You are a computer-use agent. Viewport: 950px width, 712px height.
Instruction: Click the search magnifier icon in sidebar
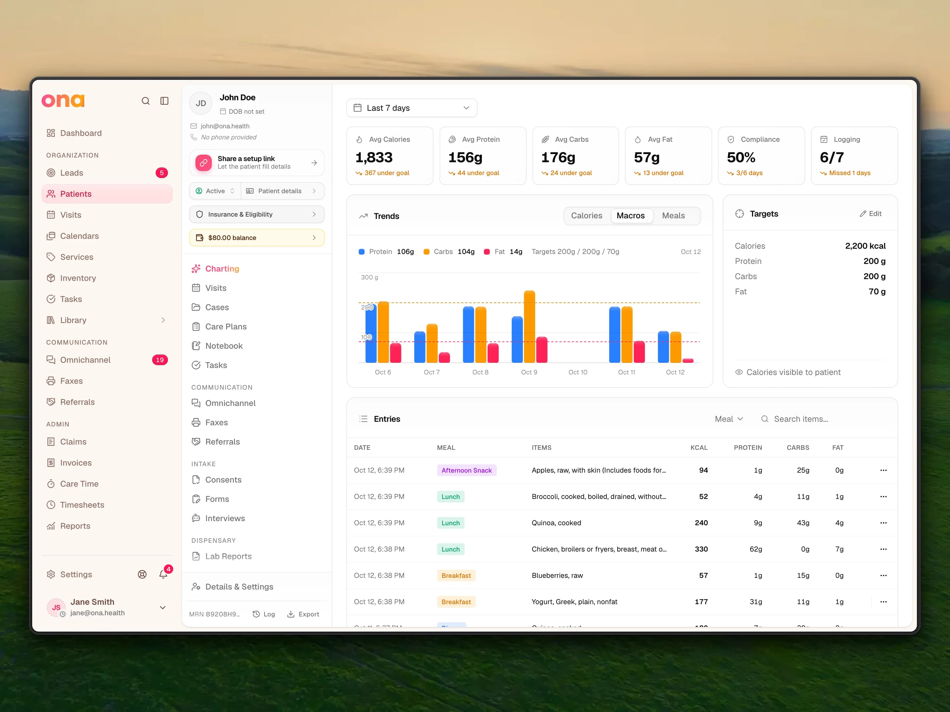[146, 101]
